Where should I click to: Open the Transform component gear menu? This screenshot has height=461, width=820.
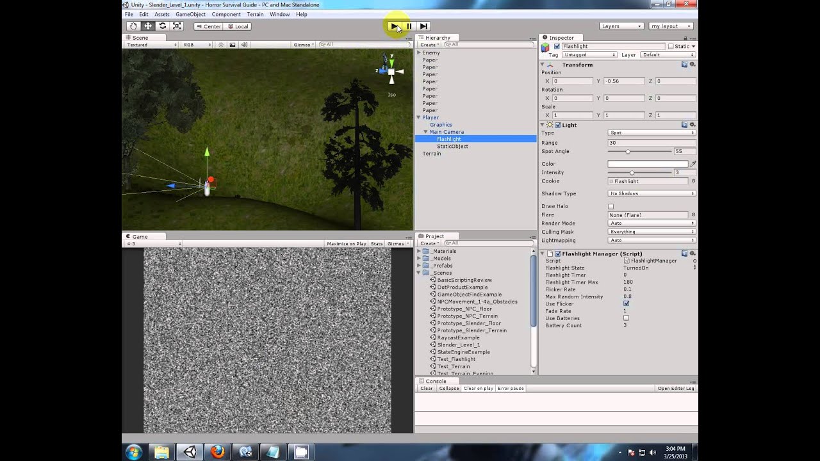(692, 65)
